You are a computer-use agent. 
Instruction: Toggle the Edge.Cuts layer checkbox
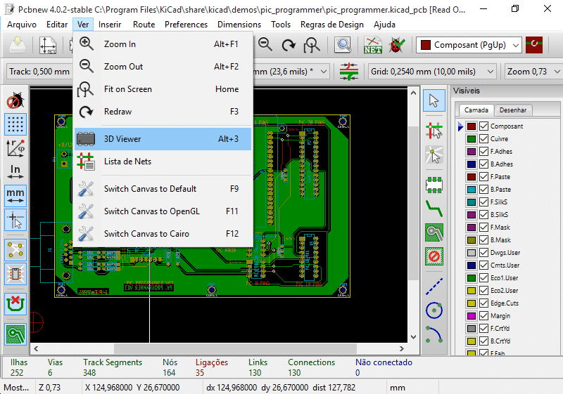pyautogui.click(x=483, y=303)
